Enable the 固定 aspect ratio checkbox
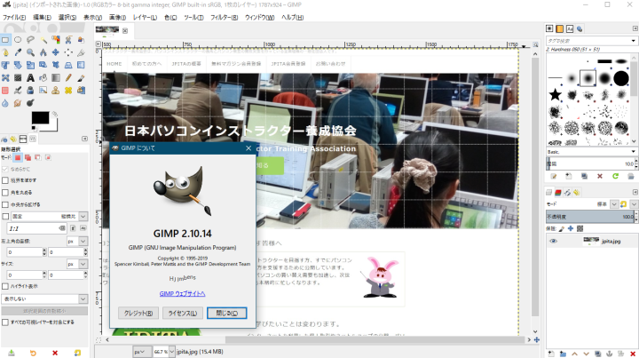Screen dimensions: 639x358 (6, 216)
